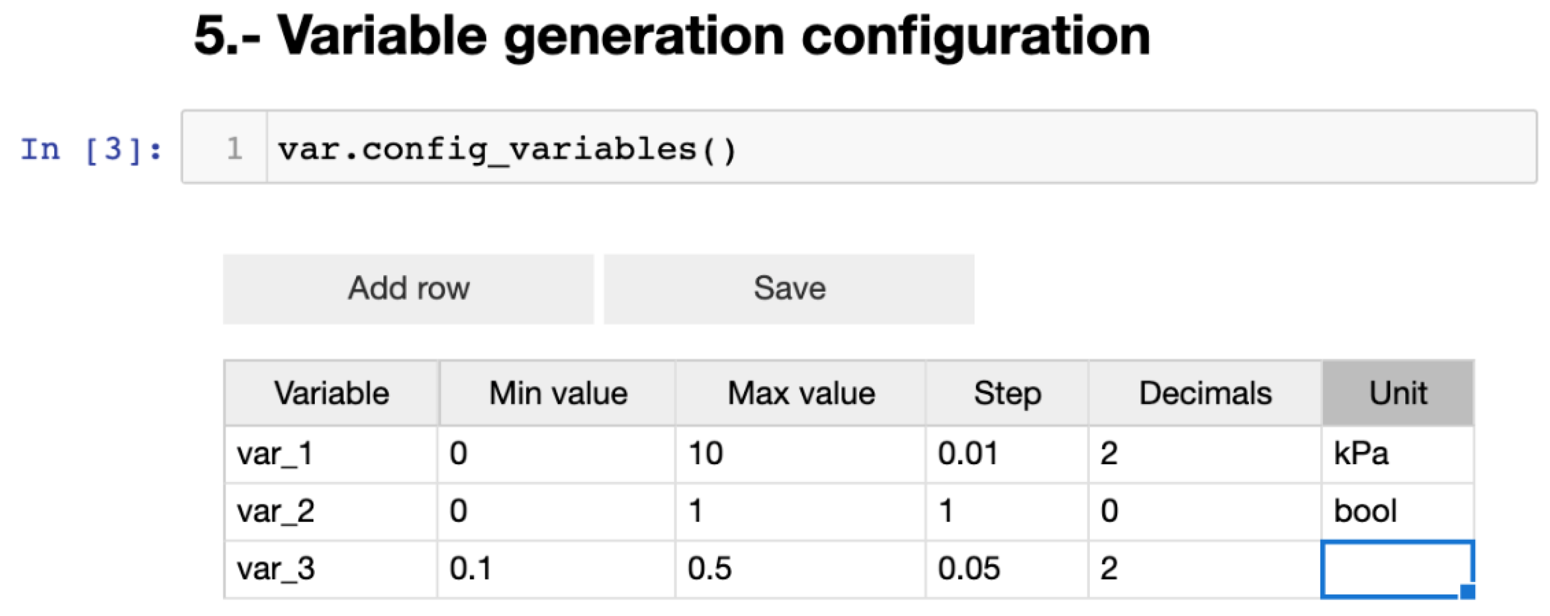
Task: Select the Variable column header
Action: pyautogui.click(x=332, y=394)
